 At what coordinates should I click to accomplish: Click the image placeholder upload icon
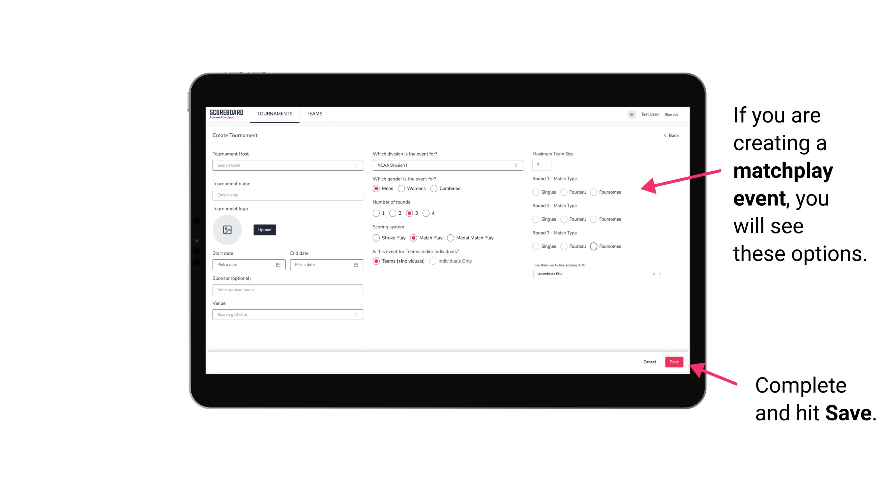[228, 230]
